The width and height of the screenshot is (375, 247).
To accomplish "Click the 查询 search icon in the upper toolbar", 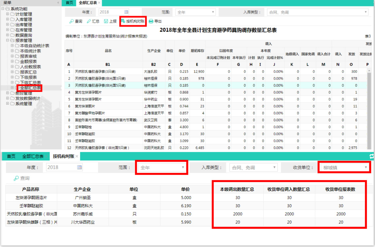I will (x=71, y=21).
